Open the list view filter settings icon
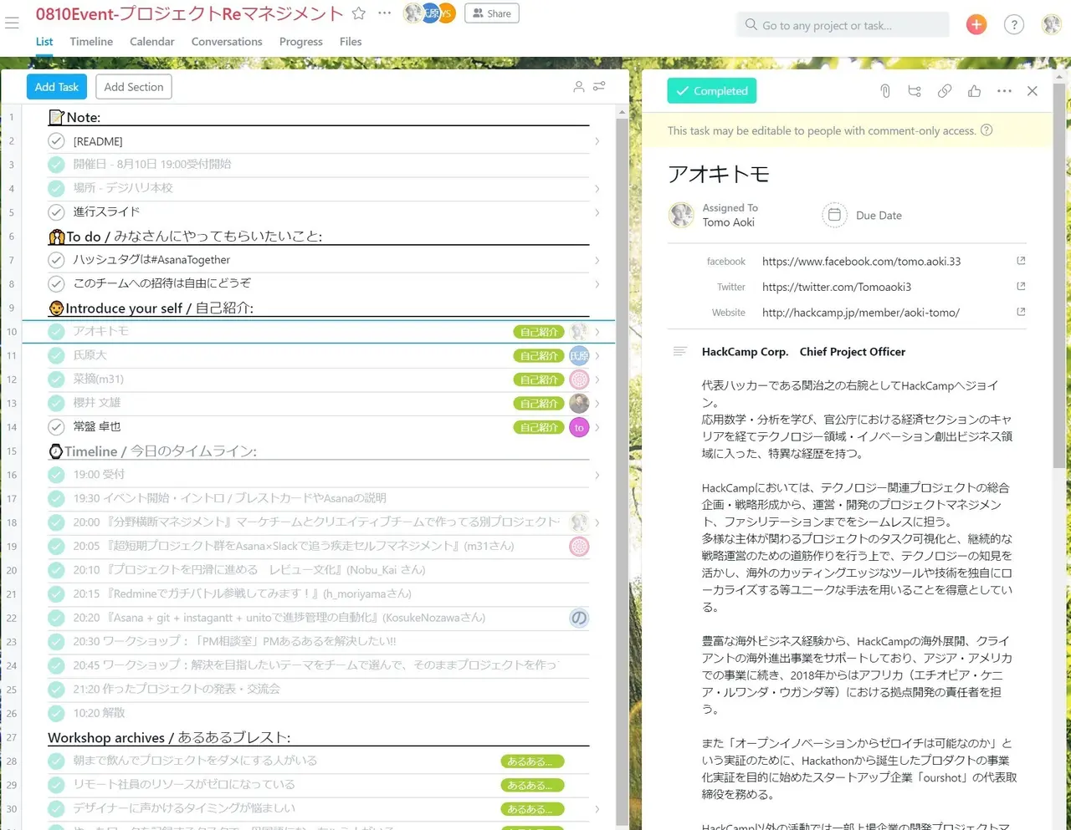The image size is (1071, 830). 599,86
